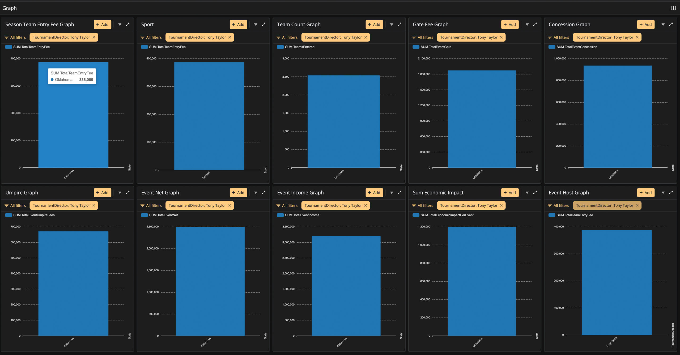Screen dimensions: 680x355
Task: Remove Tony Taylor filter in Team Count Graph
Action: [x=365, y=37]
